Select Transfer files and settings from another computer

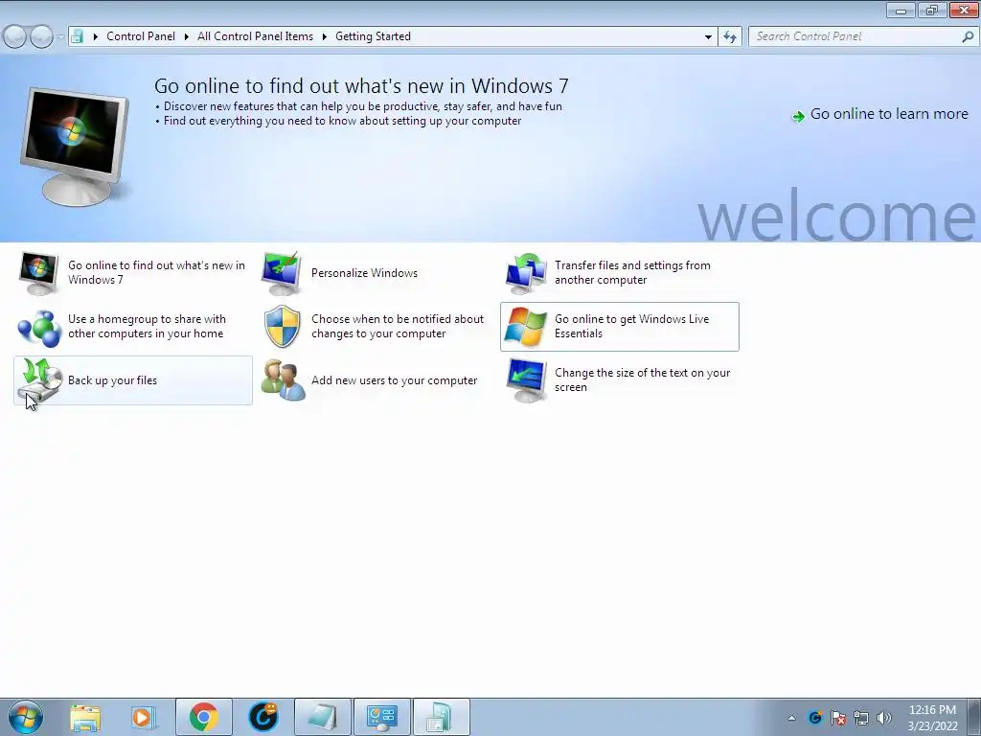pos(632,272)
